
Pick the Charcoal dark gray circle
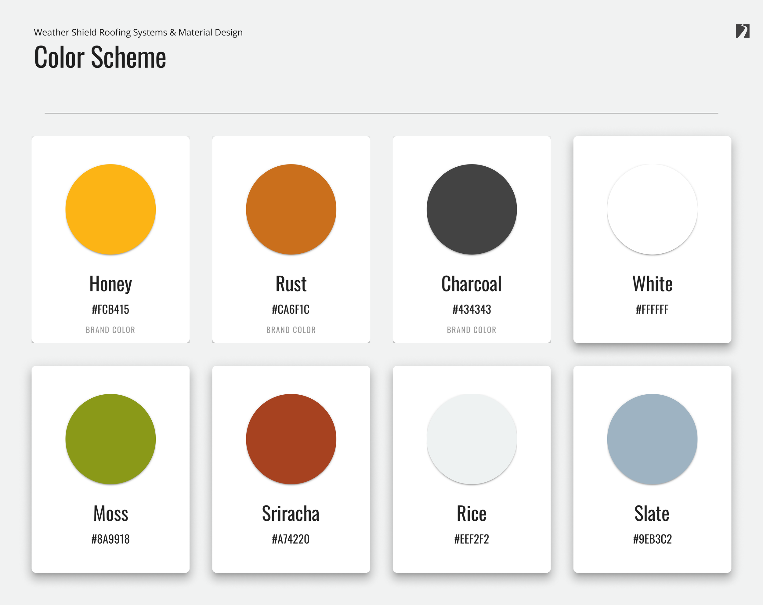pos(472,209)
